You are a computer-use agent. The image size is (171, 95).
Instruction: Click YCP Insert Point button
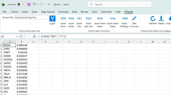coord(63,22)
